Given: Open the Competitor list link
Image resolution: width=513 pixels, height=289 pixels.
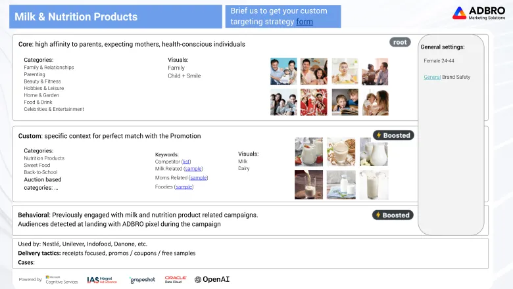Looking at the screenshot, I should [186, 162].
